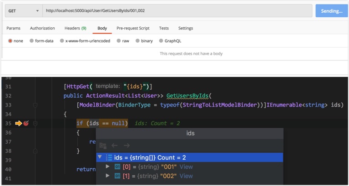The width and height of the screenshot is (349, 186).
Task: Click the ModelBinder attribute name
Action: 97,105
